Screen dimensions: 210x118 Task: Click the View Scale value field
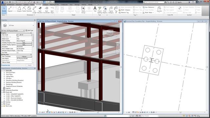24,35
